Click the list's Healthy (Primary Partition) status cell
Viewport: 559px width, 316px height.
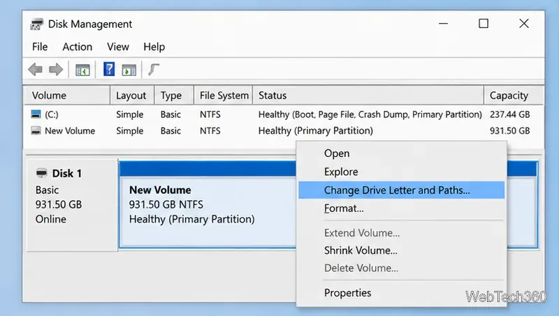click(316, 130)
